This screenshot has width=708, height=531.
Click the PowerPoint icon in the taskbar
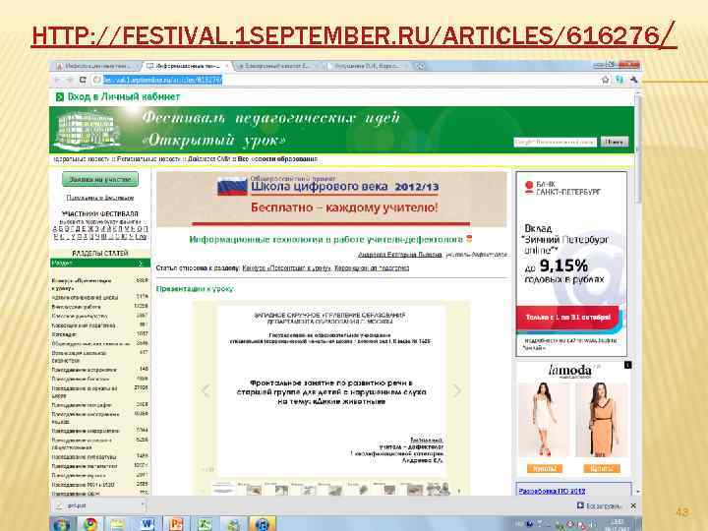176,524
